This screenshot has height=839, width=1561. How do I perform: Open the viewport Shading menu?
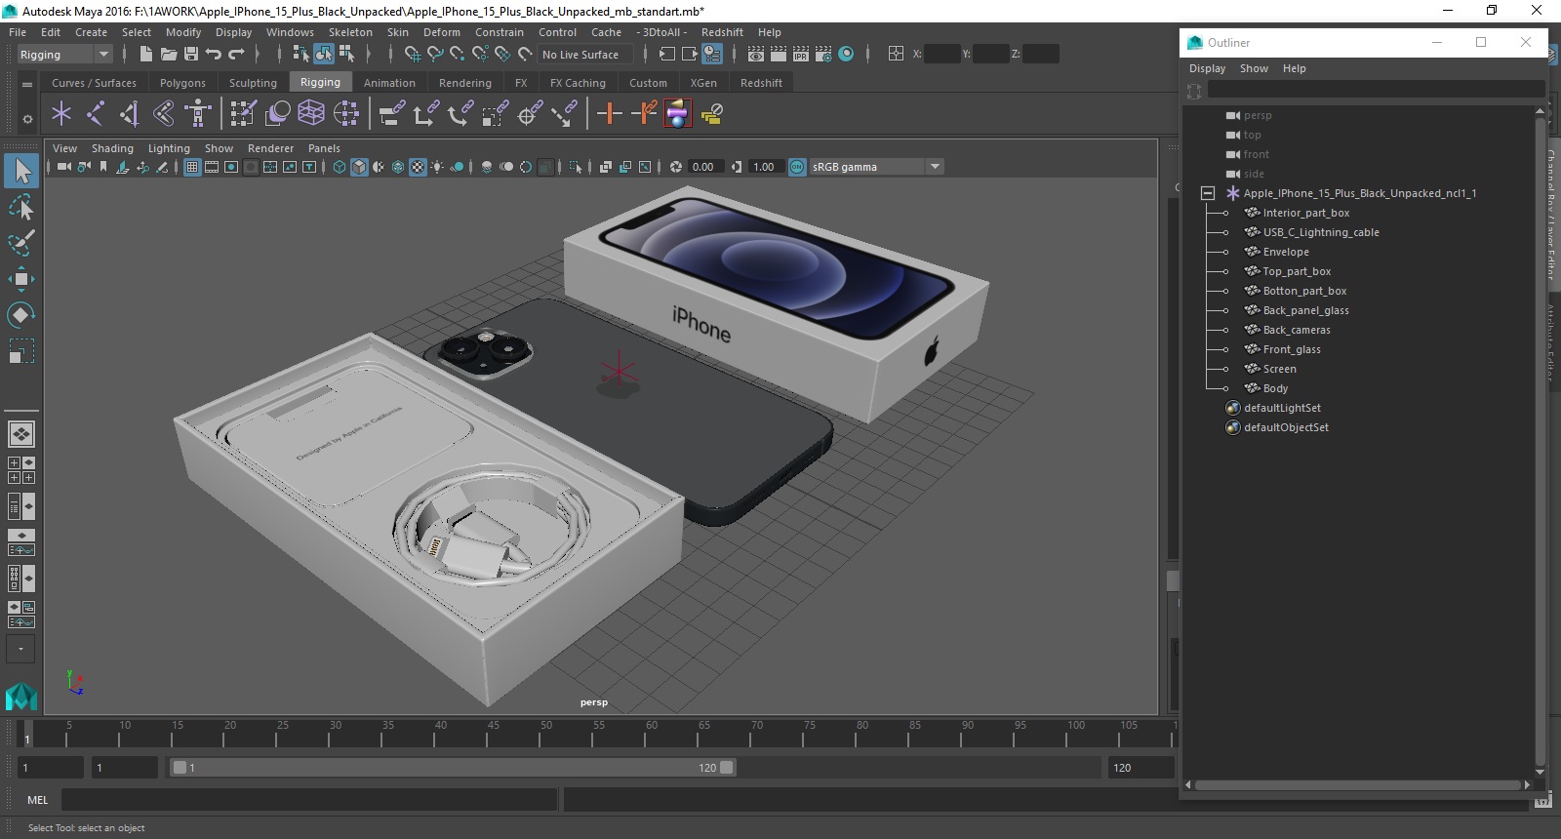(x=112, y=148)
